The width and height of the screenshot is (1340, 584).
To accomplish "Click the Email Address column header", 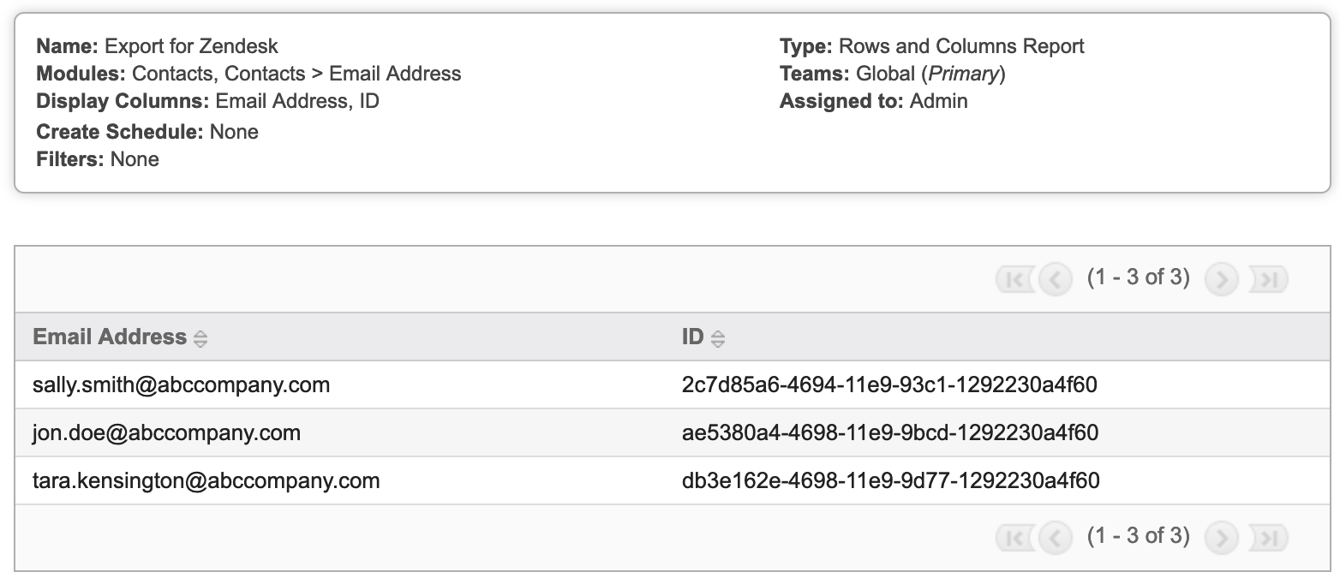I will (110, 337).
